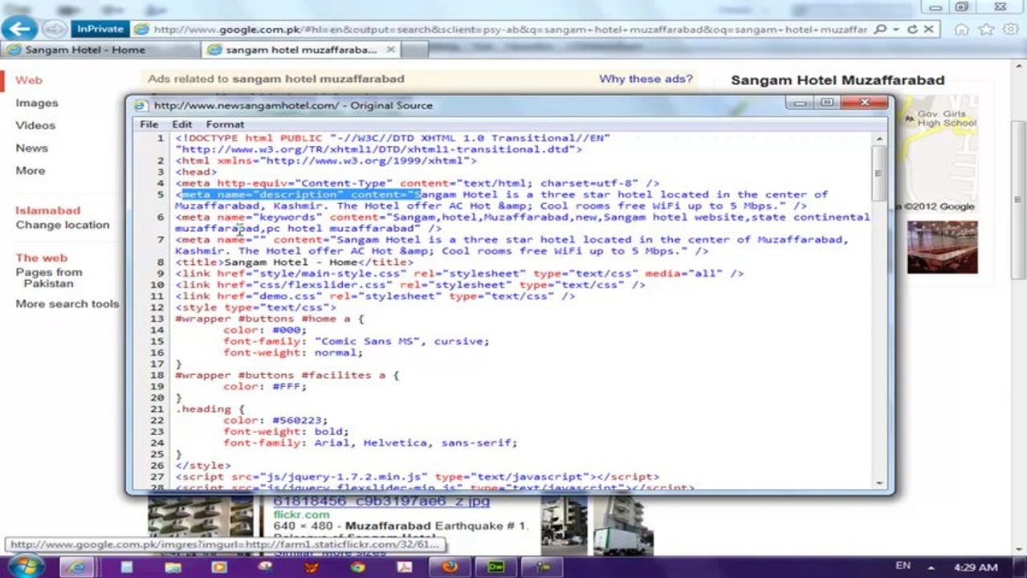Click the flickr.com result source text
Viewport: 1027px width, 578px height.
pos(302,514)
